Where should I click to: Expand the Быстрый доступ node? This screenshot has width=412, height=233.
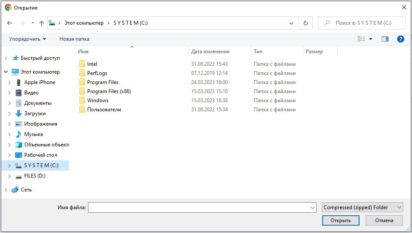[6, 58]
